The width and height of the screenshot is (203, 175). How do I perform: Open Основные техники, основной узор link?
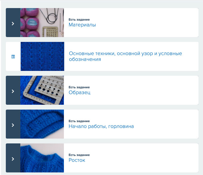coord(125,56)
